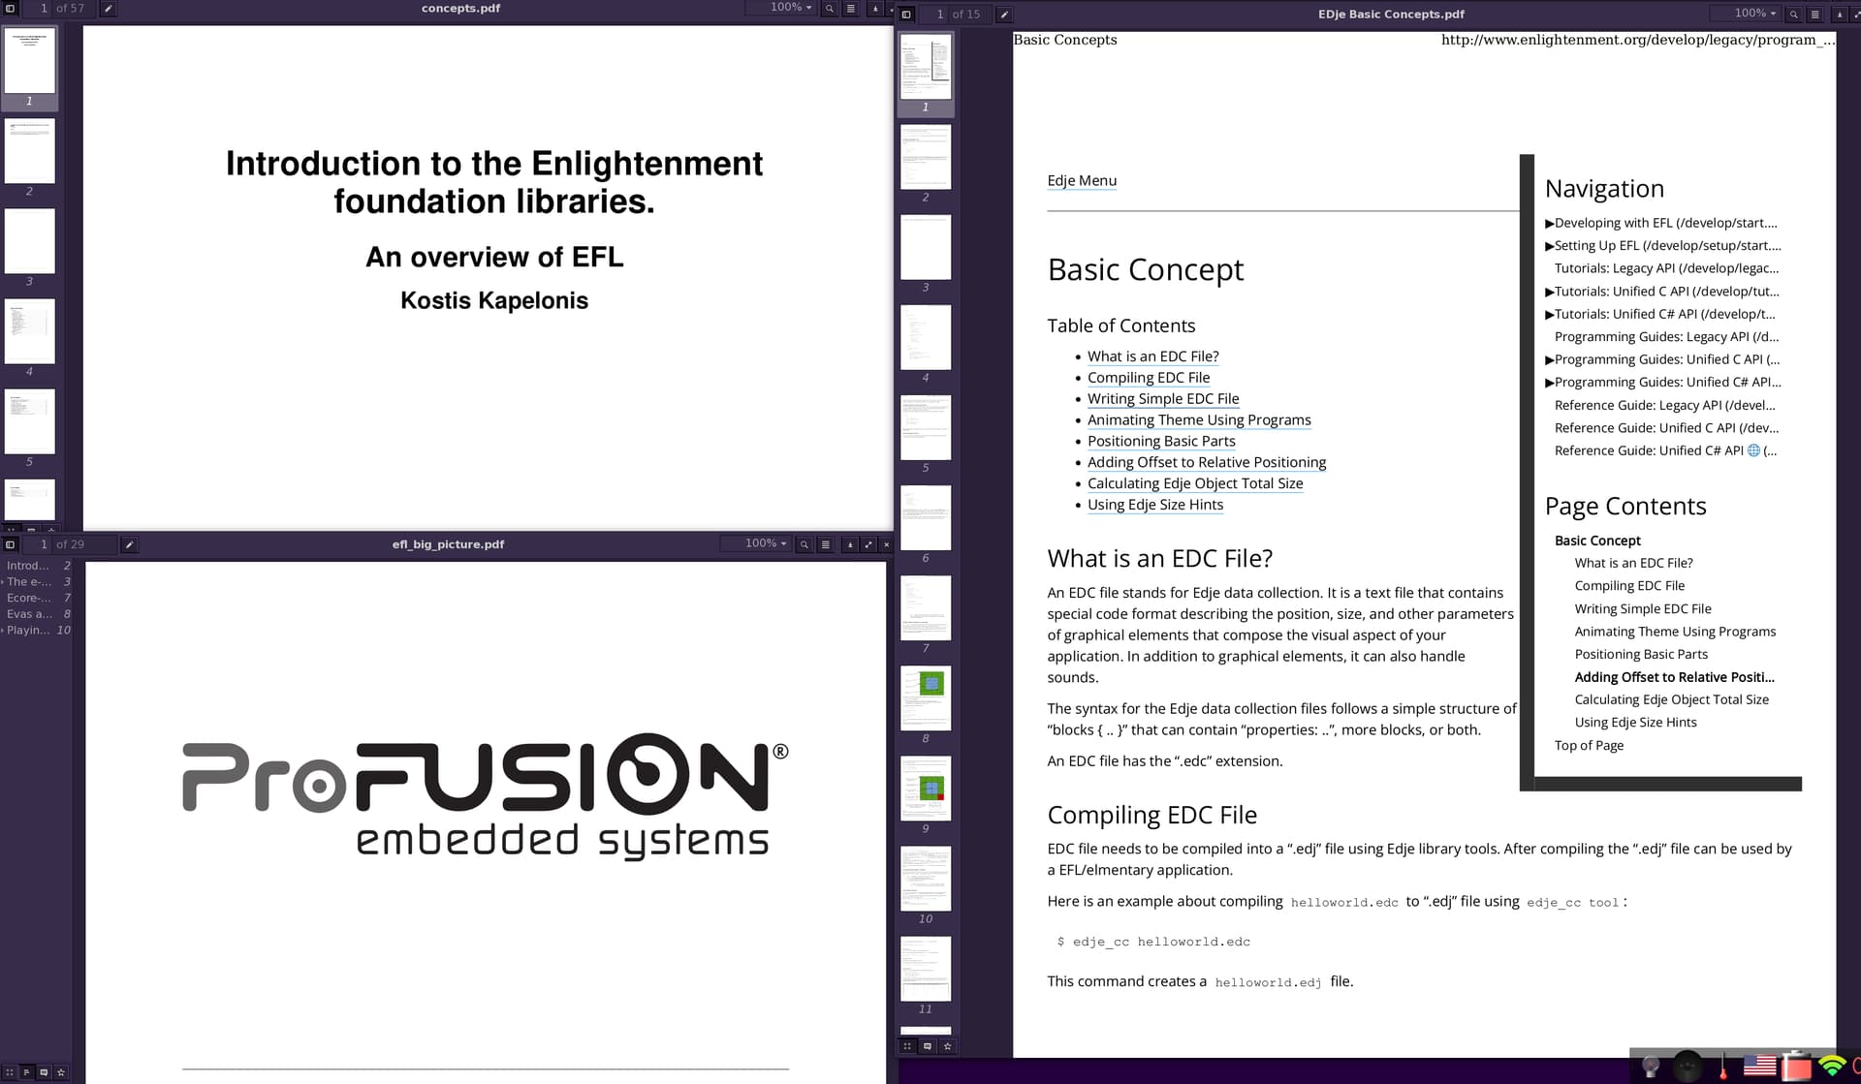
Task: Open 'Compiling EDC File' table of contents link
Action: point(1148,378)
